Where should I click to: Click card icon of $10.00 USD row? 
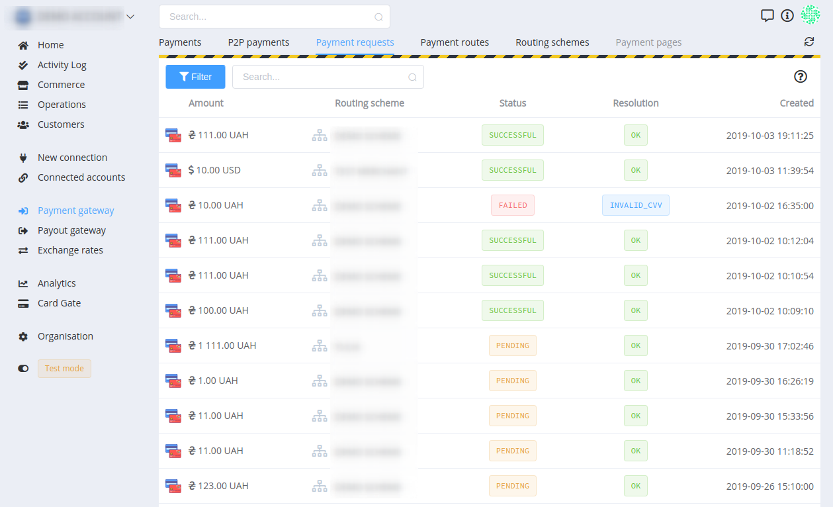[173, 170]
